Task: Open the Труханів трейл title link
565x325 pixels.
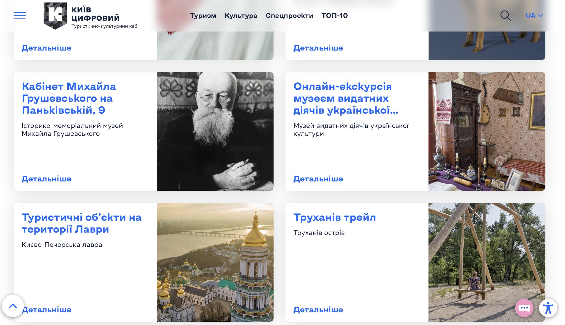Action: (335, 217)
